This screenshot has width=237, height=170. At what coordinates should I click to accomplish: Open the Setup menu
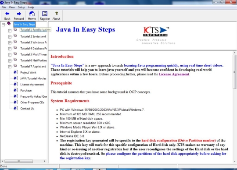(22, 7)
